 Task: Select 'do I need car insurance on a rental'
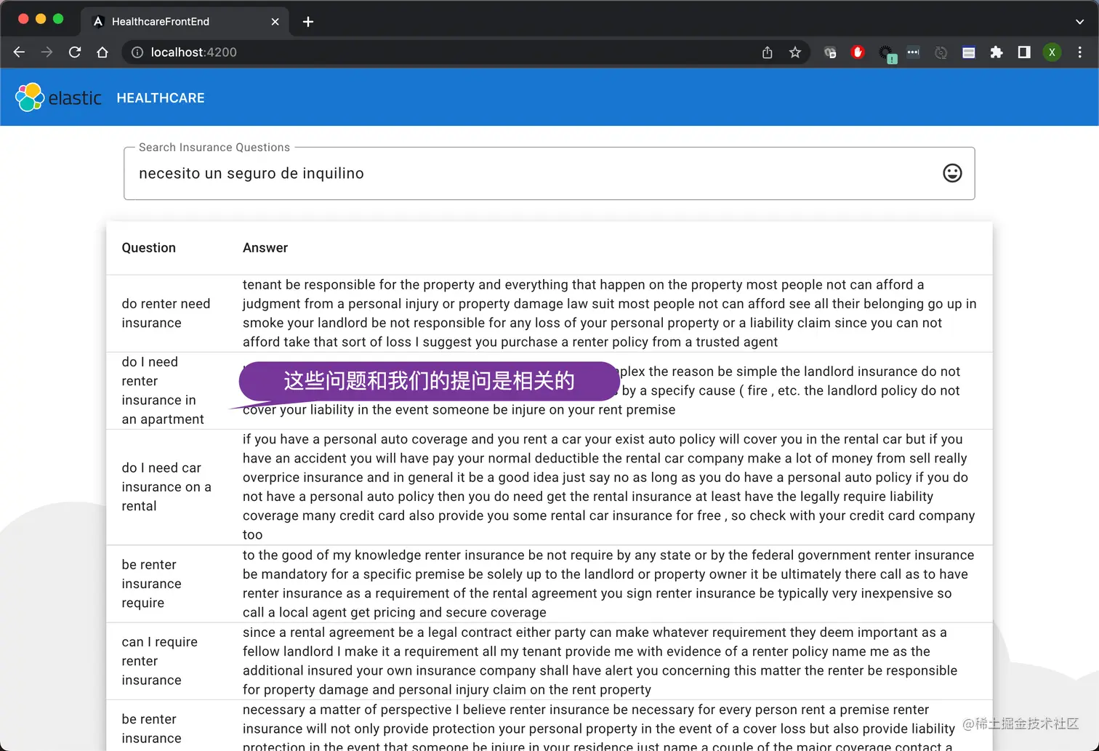(167, 487)
